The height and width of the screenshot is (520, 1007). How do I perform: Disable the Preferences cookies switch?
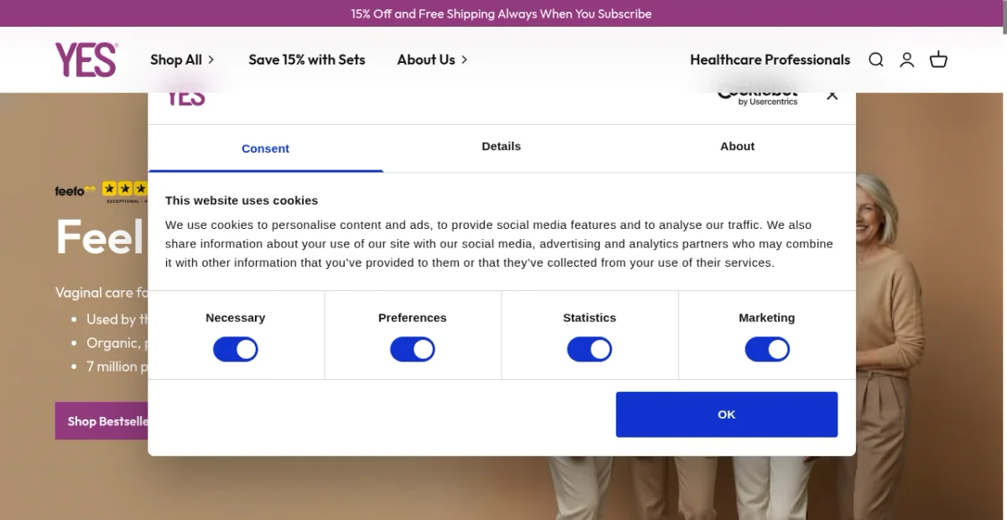tap(412, 350)
